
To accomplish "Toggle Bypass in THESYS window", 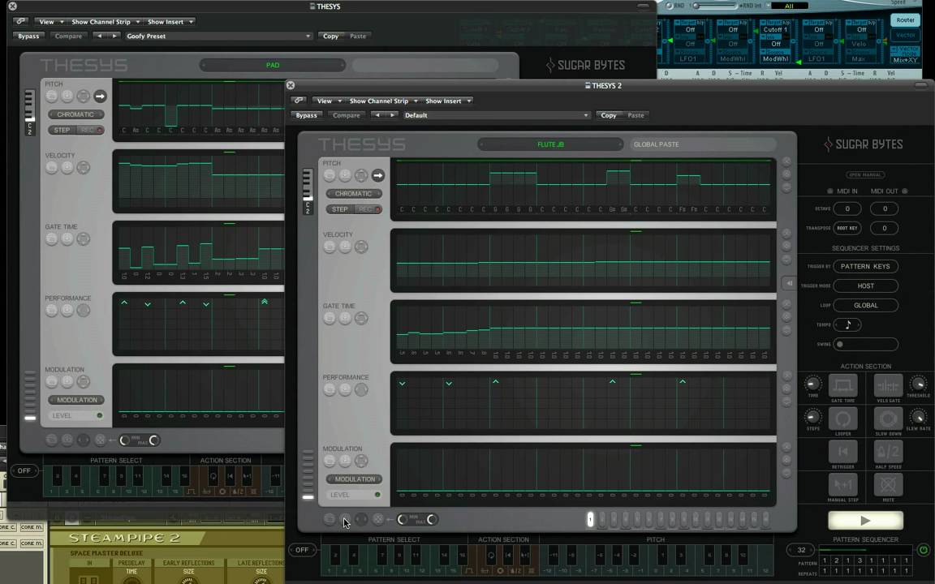I will [x=28, y=36].
